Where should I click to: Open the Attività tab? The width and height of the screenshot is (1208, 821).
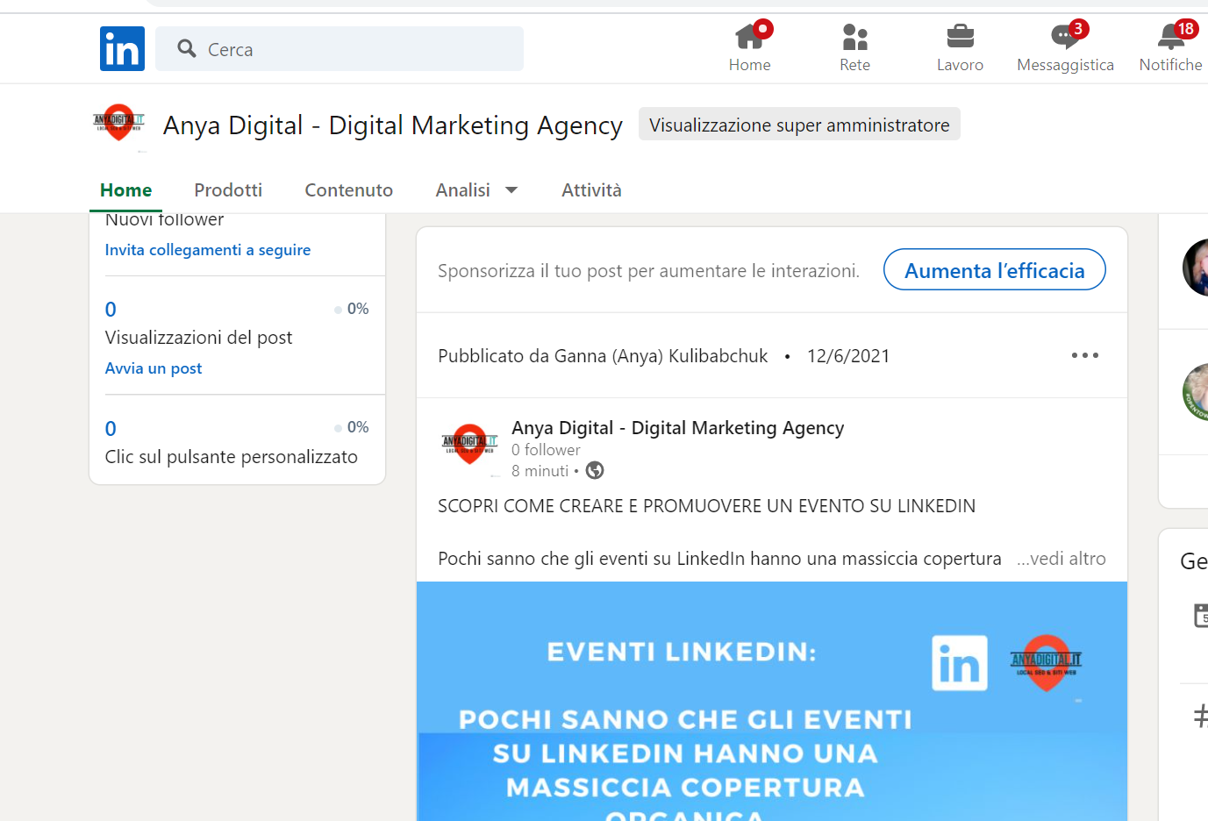(x=591, y=190)
